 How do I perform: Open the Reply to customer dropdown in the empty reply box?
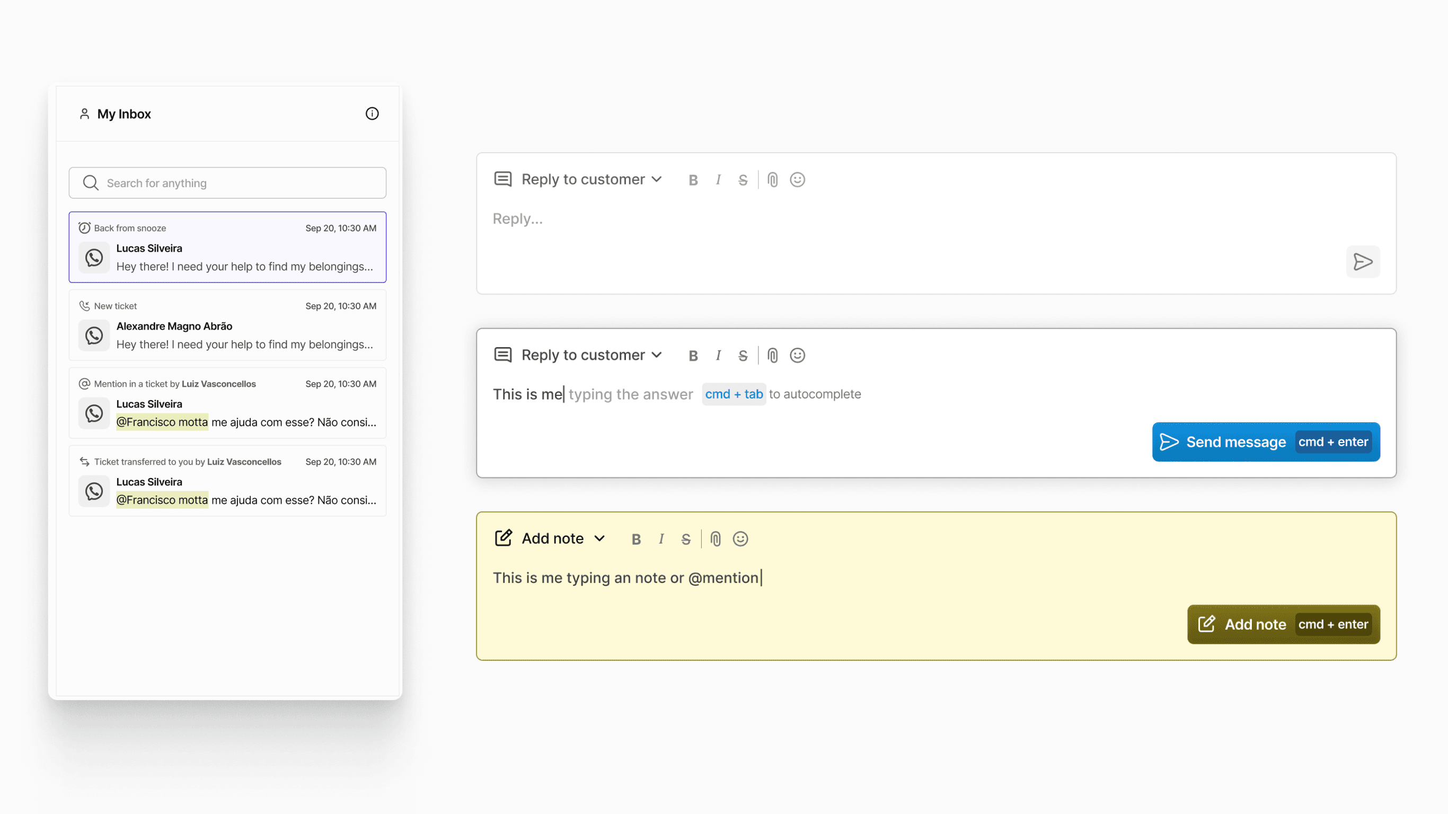[591, 179]
